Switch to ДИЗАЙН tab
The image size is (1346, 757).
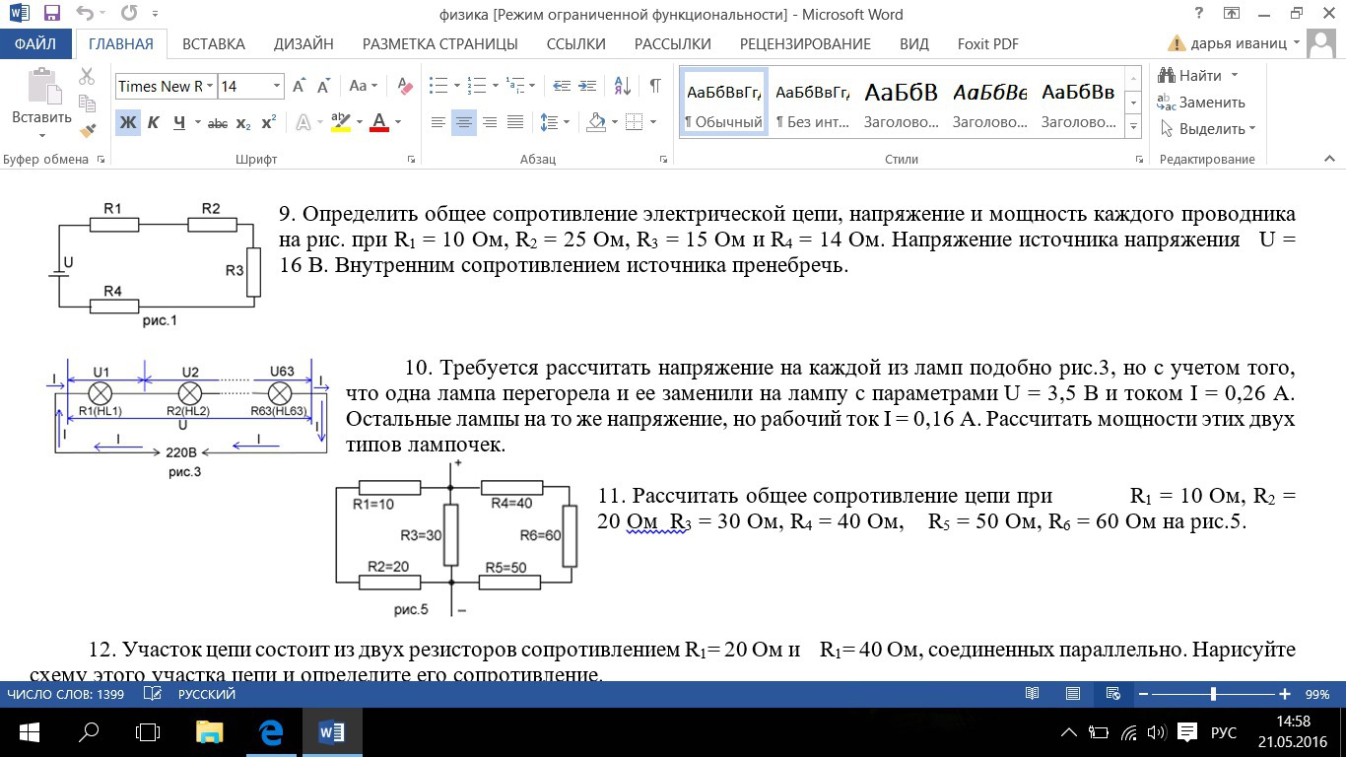(x=304, y=43)
